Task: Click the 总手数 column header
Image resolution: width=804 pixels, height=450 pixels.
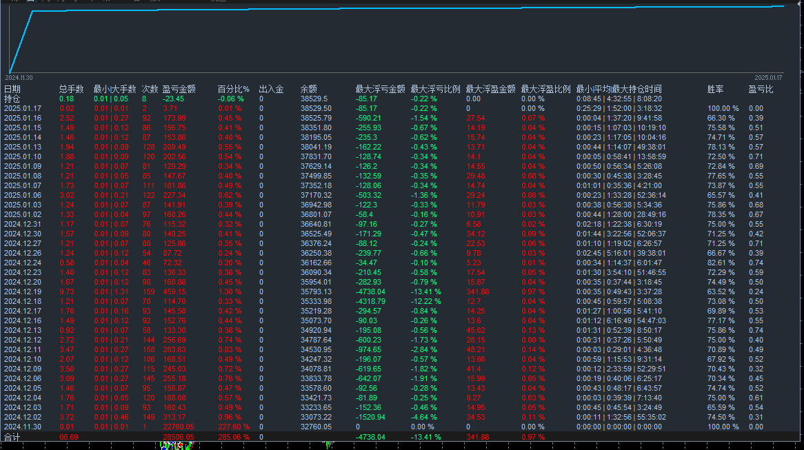Action: click(x=71, y=89)
